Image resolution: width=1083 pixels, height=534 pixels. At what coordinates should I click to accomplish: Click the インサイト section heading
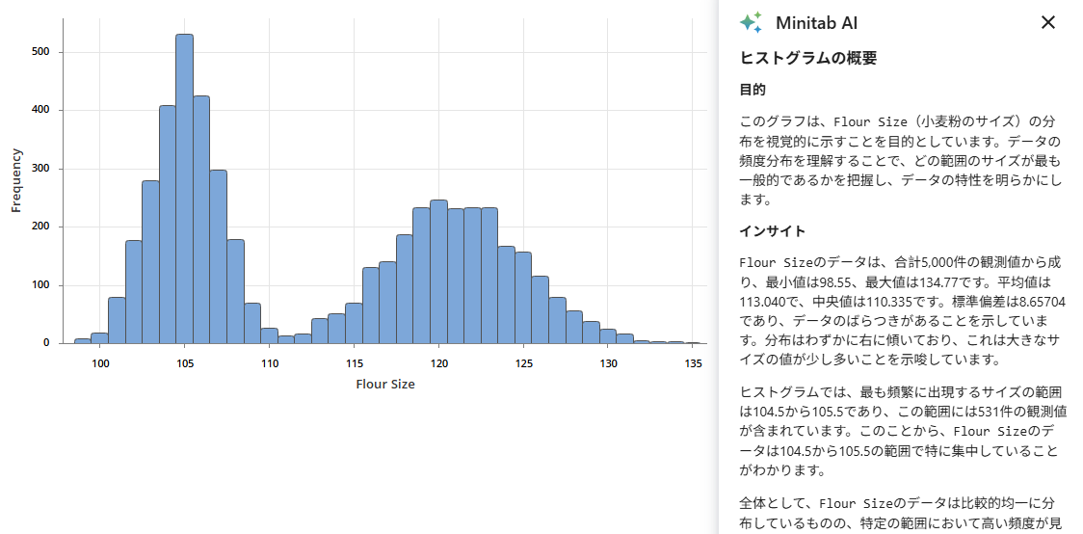tap(772, 230)
